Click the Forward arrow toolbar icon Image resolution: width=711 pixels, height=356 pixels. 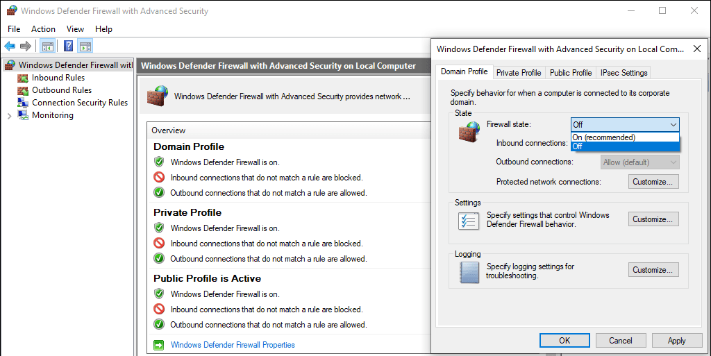click(x=26, y=46)
